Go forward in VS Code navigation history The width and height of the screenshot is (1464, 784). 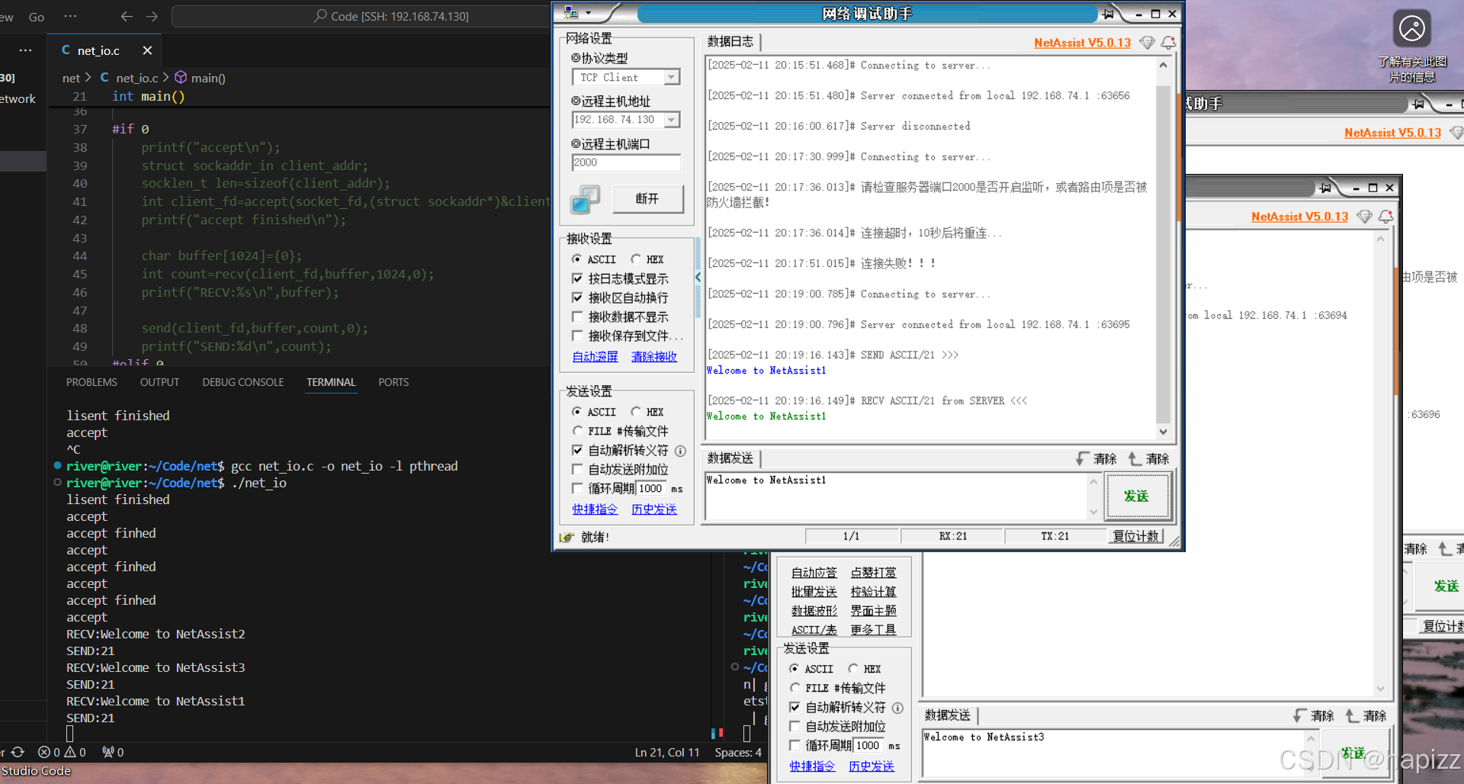[x=152, y=16]
